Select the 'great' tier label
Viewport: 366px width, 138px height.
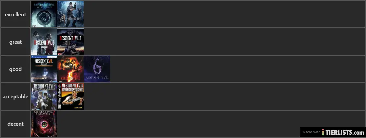[15, 42]
